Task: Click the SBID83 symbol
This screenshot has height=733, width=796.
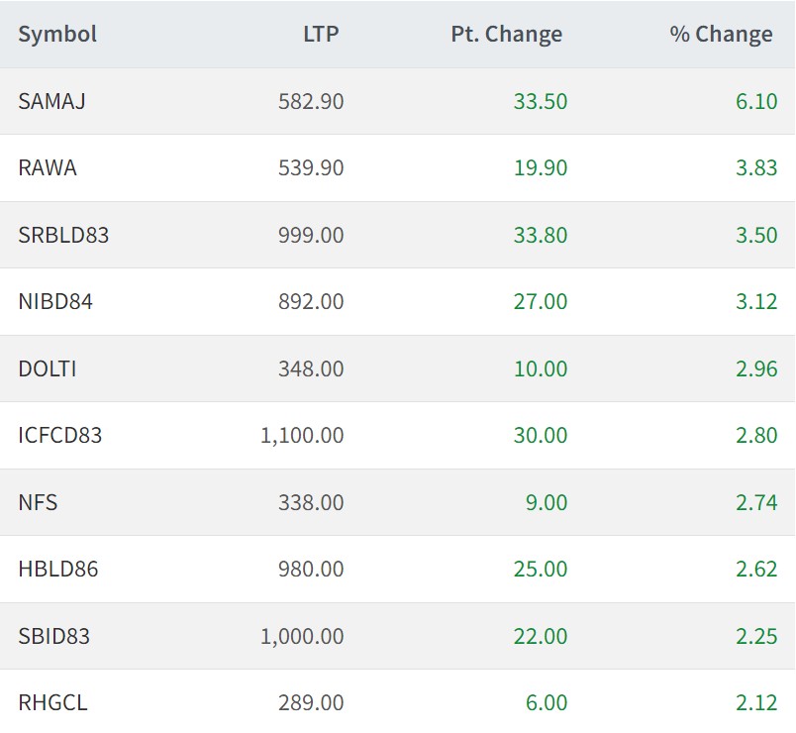Action: [54, 637]
